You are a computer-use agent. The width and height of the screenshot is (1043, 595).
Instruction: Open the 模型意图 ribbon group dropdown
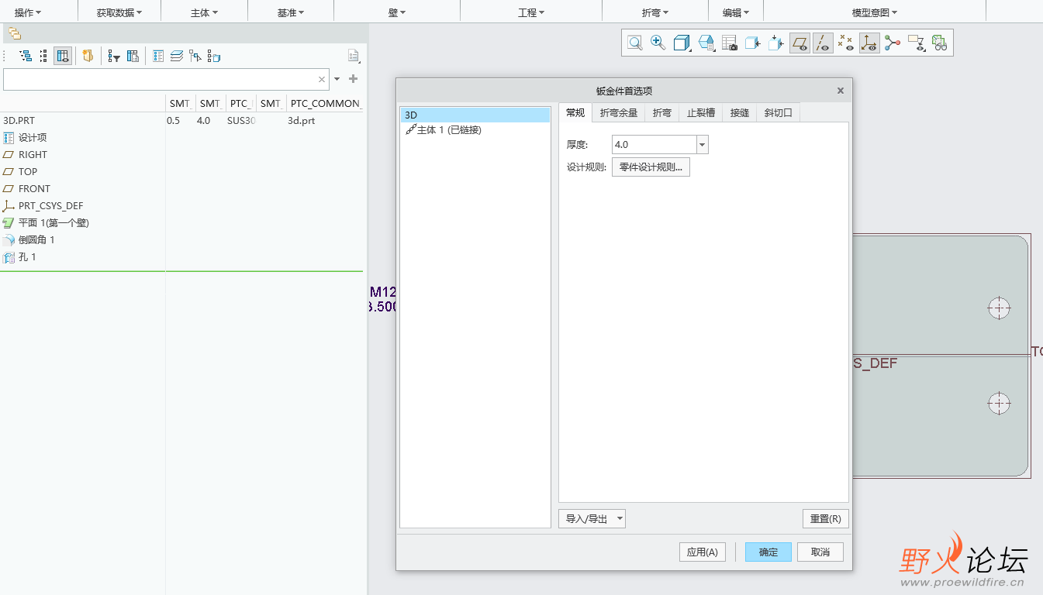click(x=875, y=12)
